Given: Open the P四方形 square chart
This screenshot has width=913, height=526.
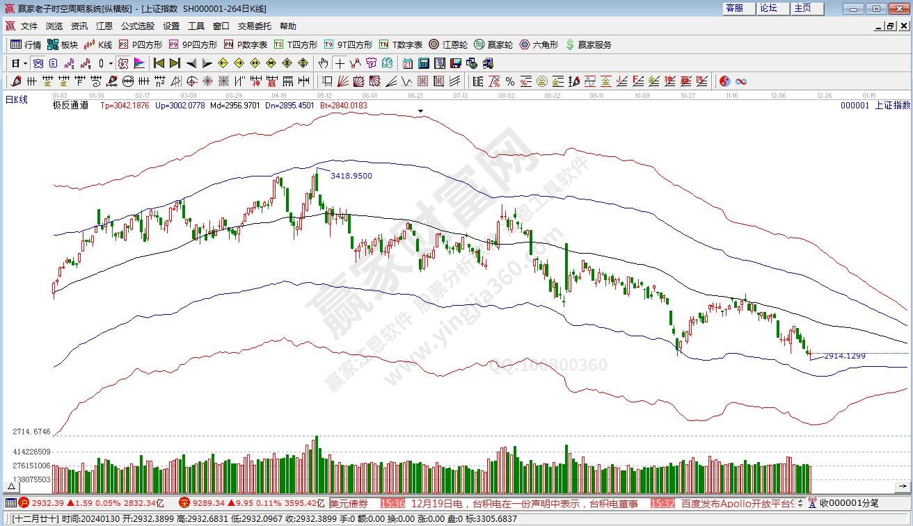Looking at the screenshot, I should pos(139,44).
